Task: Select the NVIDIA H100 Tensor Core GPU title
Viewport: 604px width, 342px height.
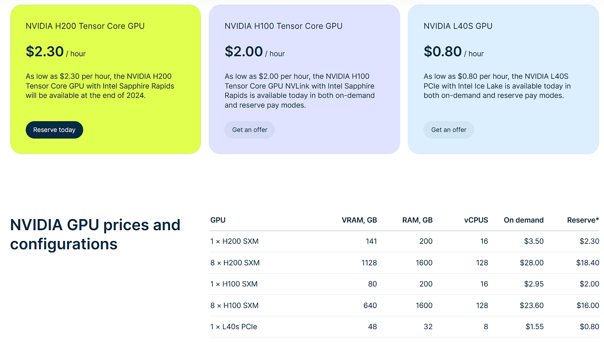Action: click(x=284, y=26)
